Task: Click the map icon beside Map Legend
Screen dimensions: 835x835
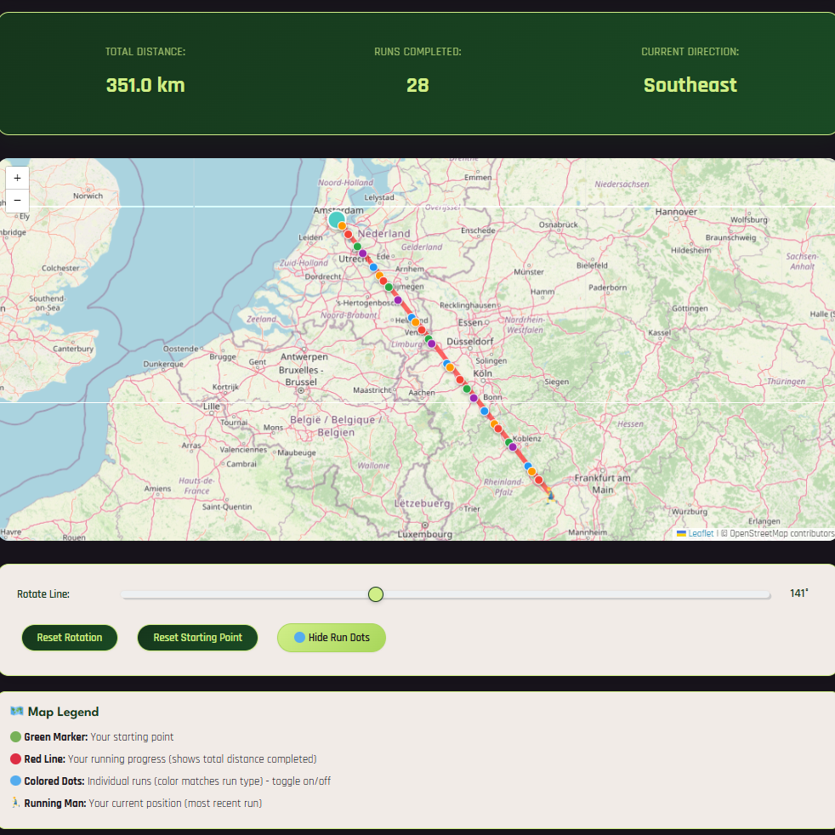Action: pos(16,712)
